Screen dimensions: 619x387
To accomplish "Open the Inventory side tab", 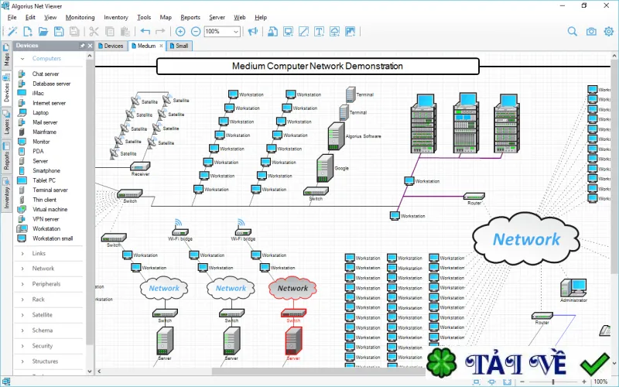I will coord(6,193).
